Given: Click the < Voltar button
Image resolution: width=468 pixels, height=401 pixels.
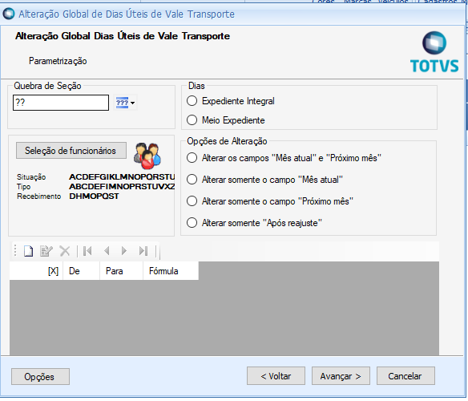Looking at the screenshot, I should pyautogui.click(x=276, y=376).
